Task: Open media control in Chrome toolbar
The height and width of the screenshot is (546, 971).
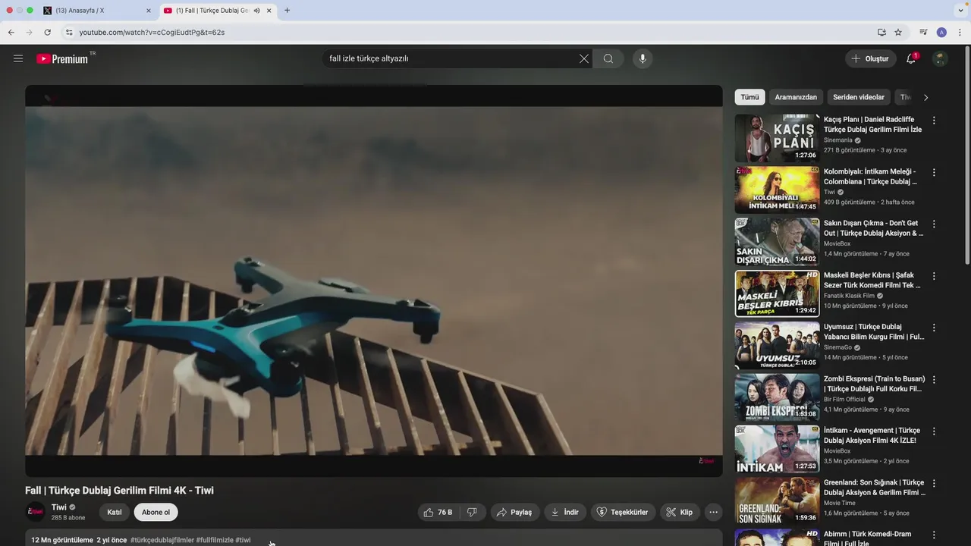Action: [x=923, y=33]
